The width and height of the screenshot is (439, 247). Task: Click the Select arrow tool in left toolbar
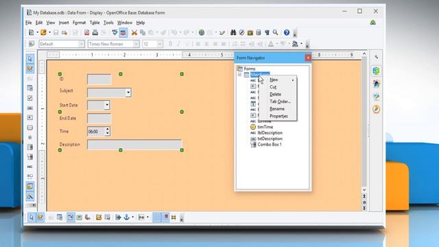30,59
